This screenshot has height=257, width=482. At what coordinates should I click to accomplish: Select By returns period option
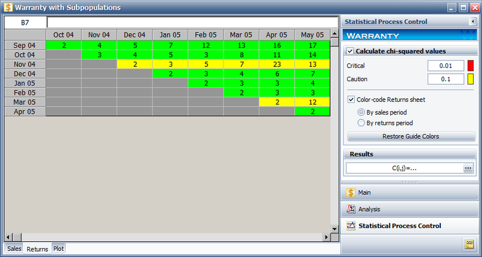coord(361,123)
